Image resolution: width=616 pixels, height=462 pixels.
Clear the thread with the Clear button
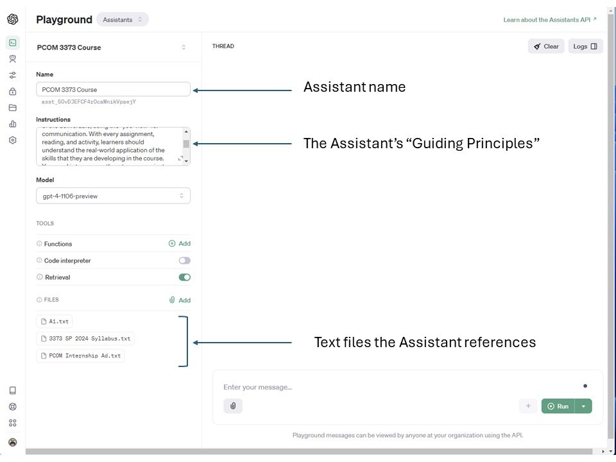pyautogui.click(x=546, y=46)
